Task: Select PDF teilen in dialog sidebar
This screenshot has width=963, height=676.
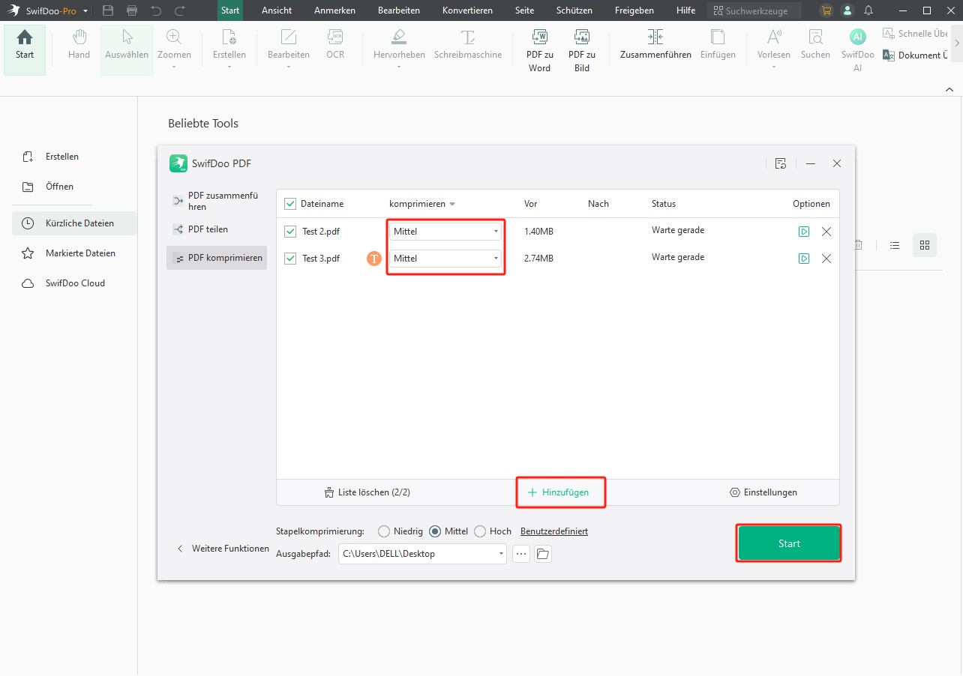Action: (217, 229)
